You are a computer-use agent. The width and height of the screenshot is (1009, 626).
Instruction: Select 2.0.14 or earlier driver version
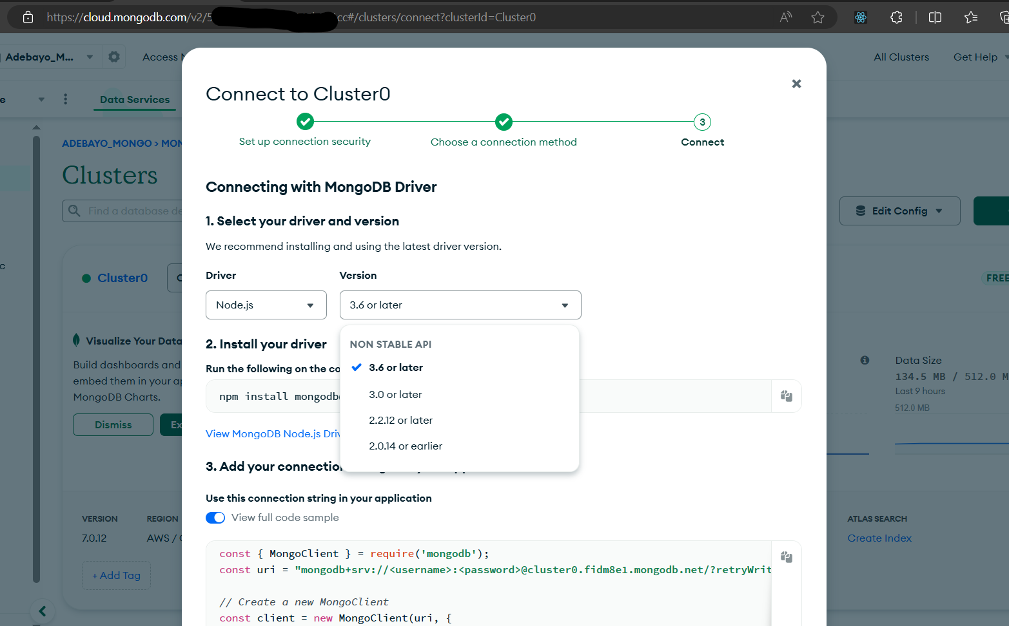(405, 446)
